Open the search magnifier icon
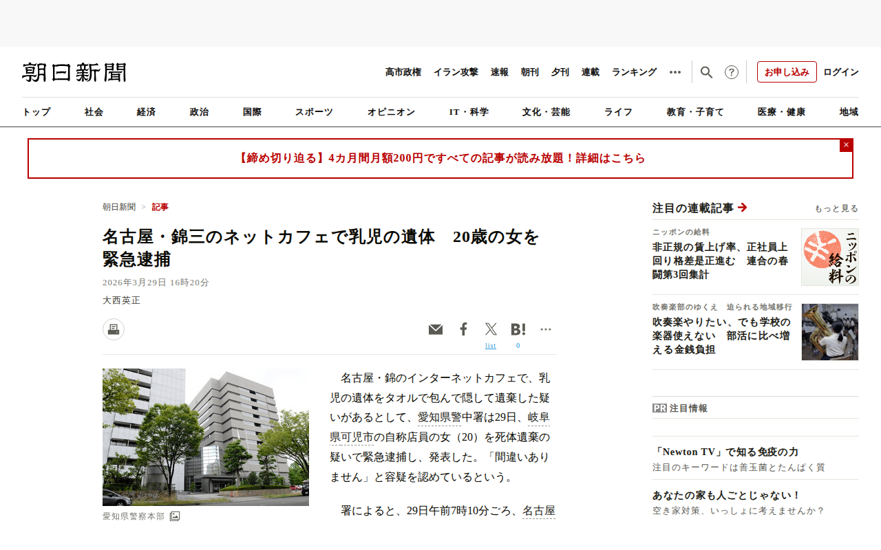The width and height of the screenshot is (881, 550). 706,72
